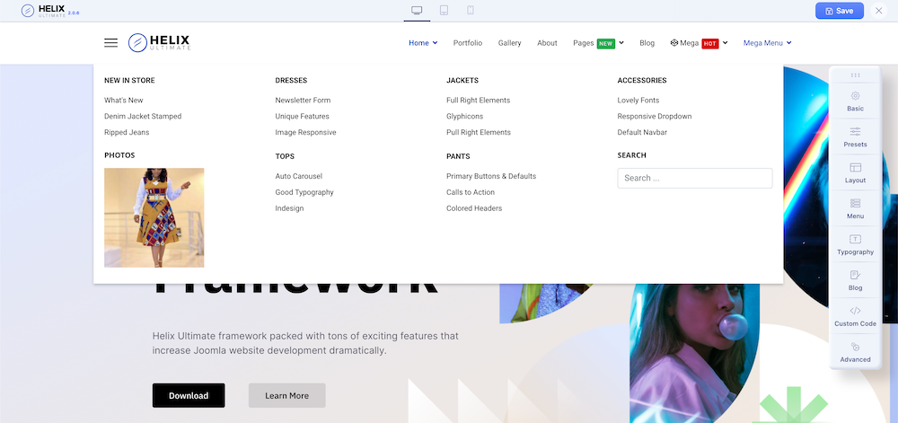Click the PANTS column heading

(458, 156)
